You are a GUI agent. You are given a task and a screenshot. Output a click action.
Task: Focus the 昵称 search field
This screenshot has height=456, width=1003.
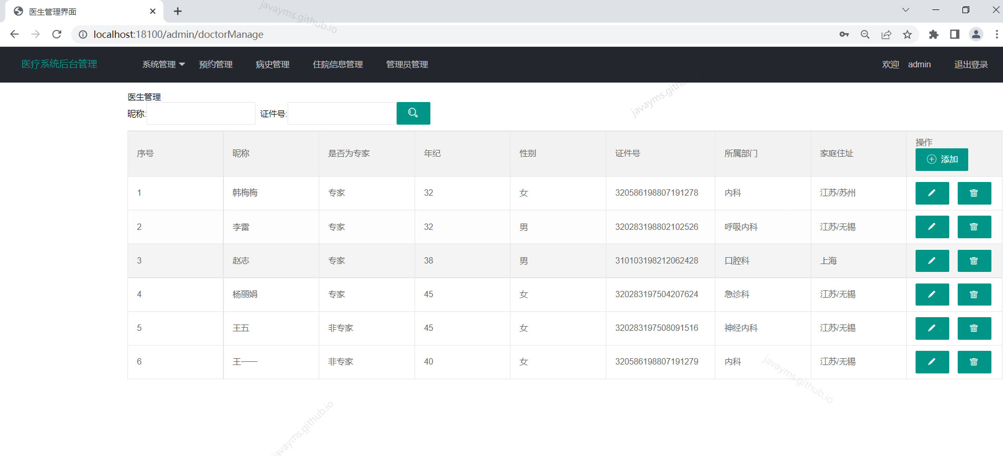click(x=201, y=113)
